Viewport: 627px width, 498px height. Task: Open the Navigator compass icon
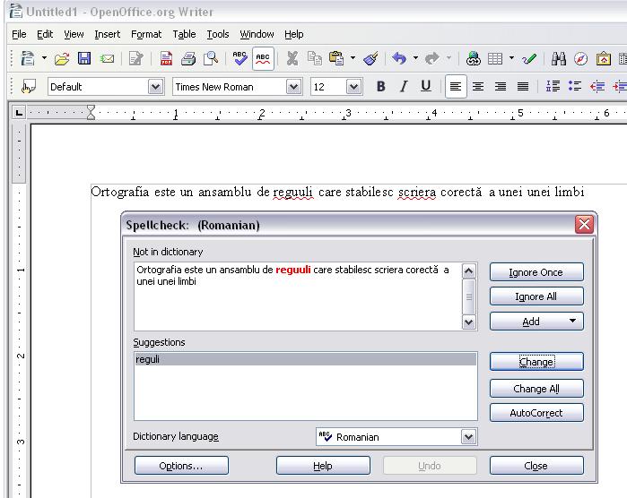(x=580, y=59)
